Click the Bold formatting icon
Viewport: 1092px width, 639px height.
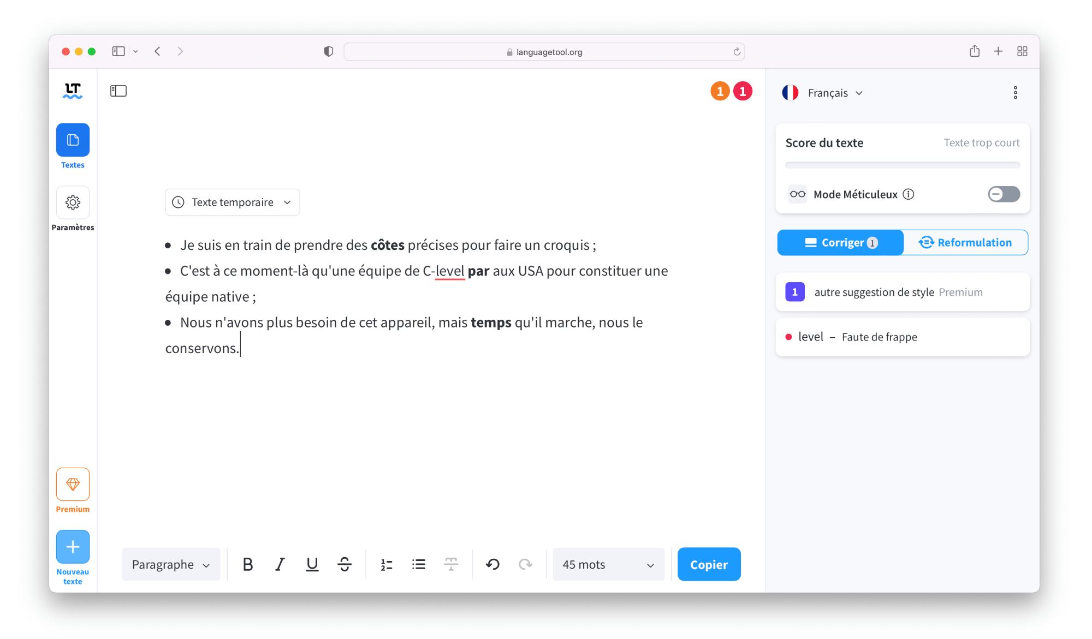coord(247,564)
